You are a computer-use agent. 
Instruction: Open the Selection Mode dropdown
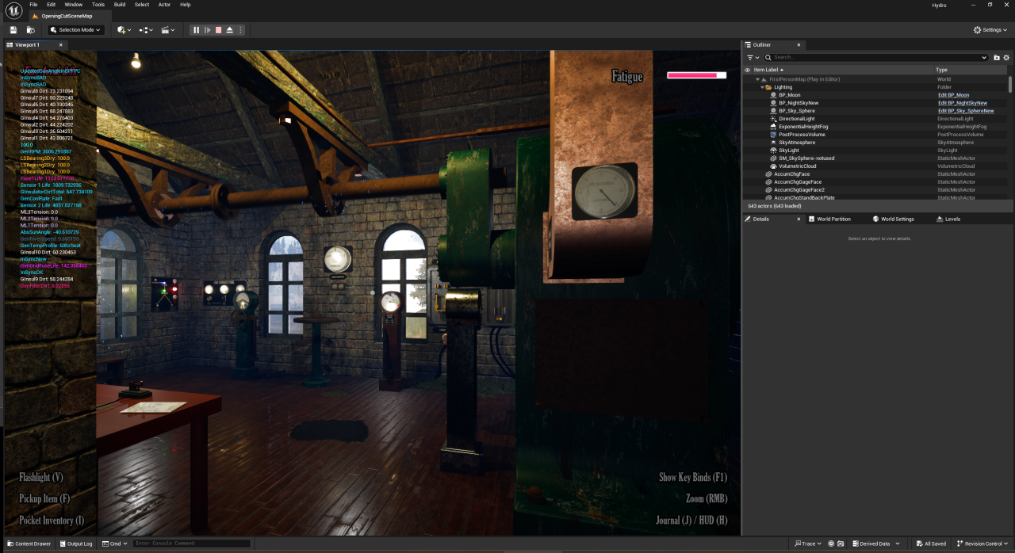[x=75, y=30]
